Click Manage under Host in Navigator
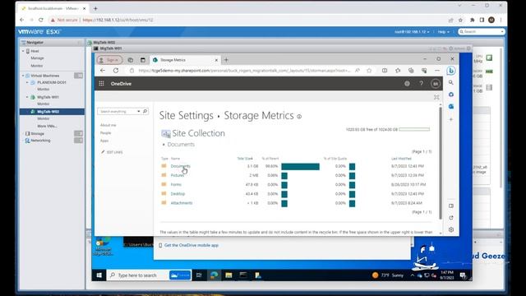526x296 pixels. point(37,58)
